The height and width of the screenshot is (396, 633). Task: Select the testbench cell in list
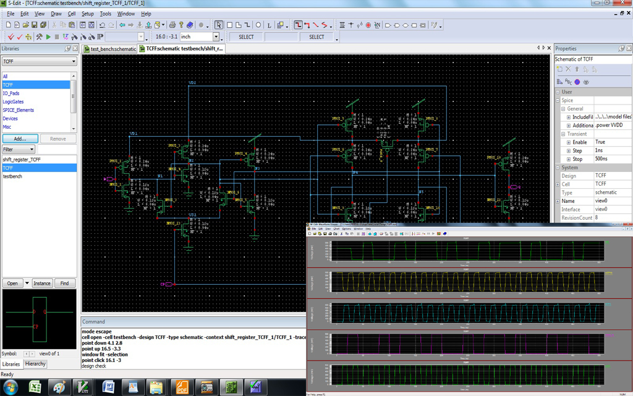pos(12,176)
